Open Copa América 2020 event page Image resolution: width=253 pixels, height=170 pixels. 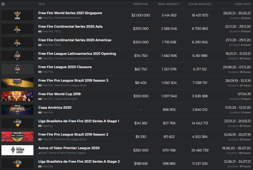coord(55,108)
